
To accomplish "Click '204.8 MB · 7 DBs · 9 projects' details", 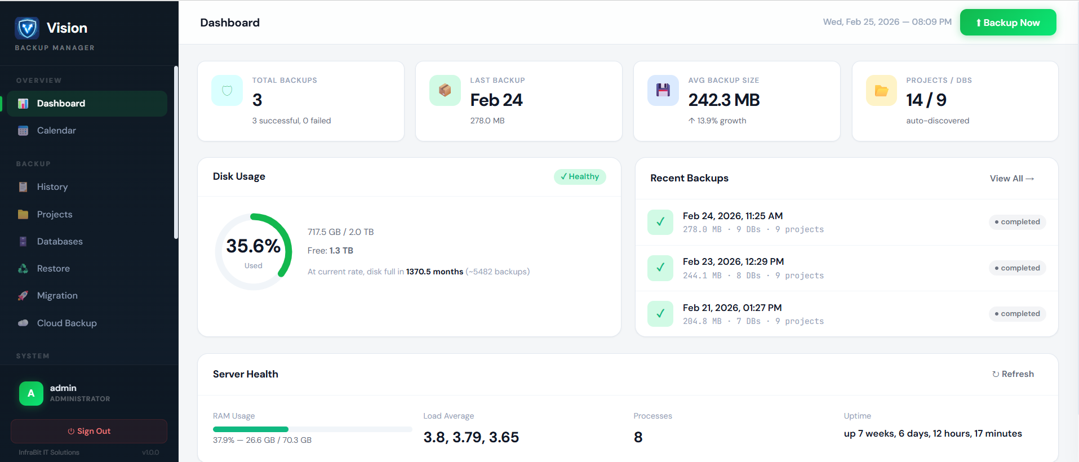I will 753,321.
